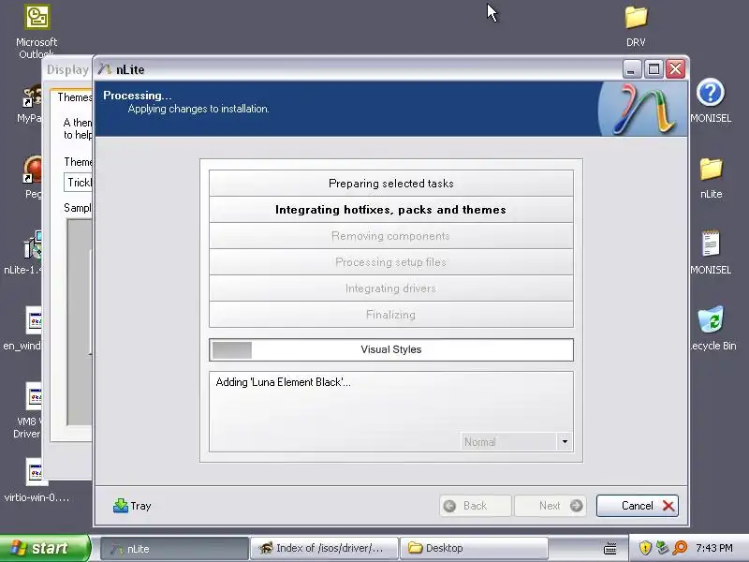Viewport: 749px width, 562px height.
Task: Click the safely remove hardware tray icon
Action: point(662,548)
